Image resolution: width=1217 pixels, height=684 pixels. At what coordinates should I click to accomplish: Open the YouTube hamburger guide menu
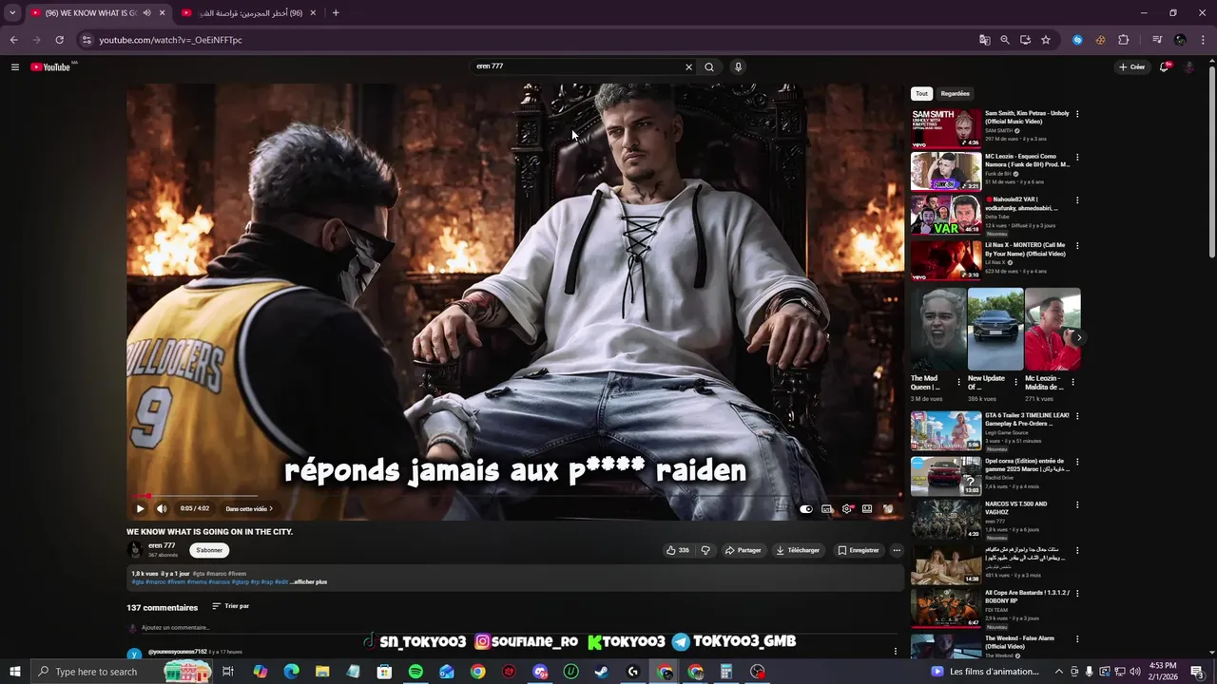(15, 66)
